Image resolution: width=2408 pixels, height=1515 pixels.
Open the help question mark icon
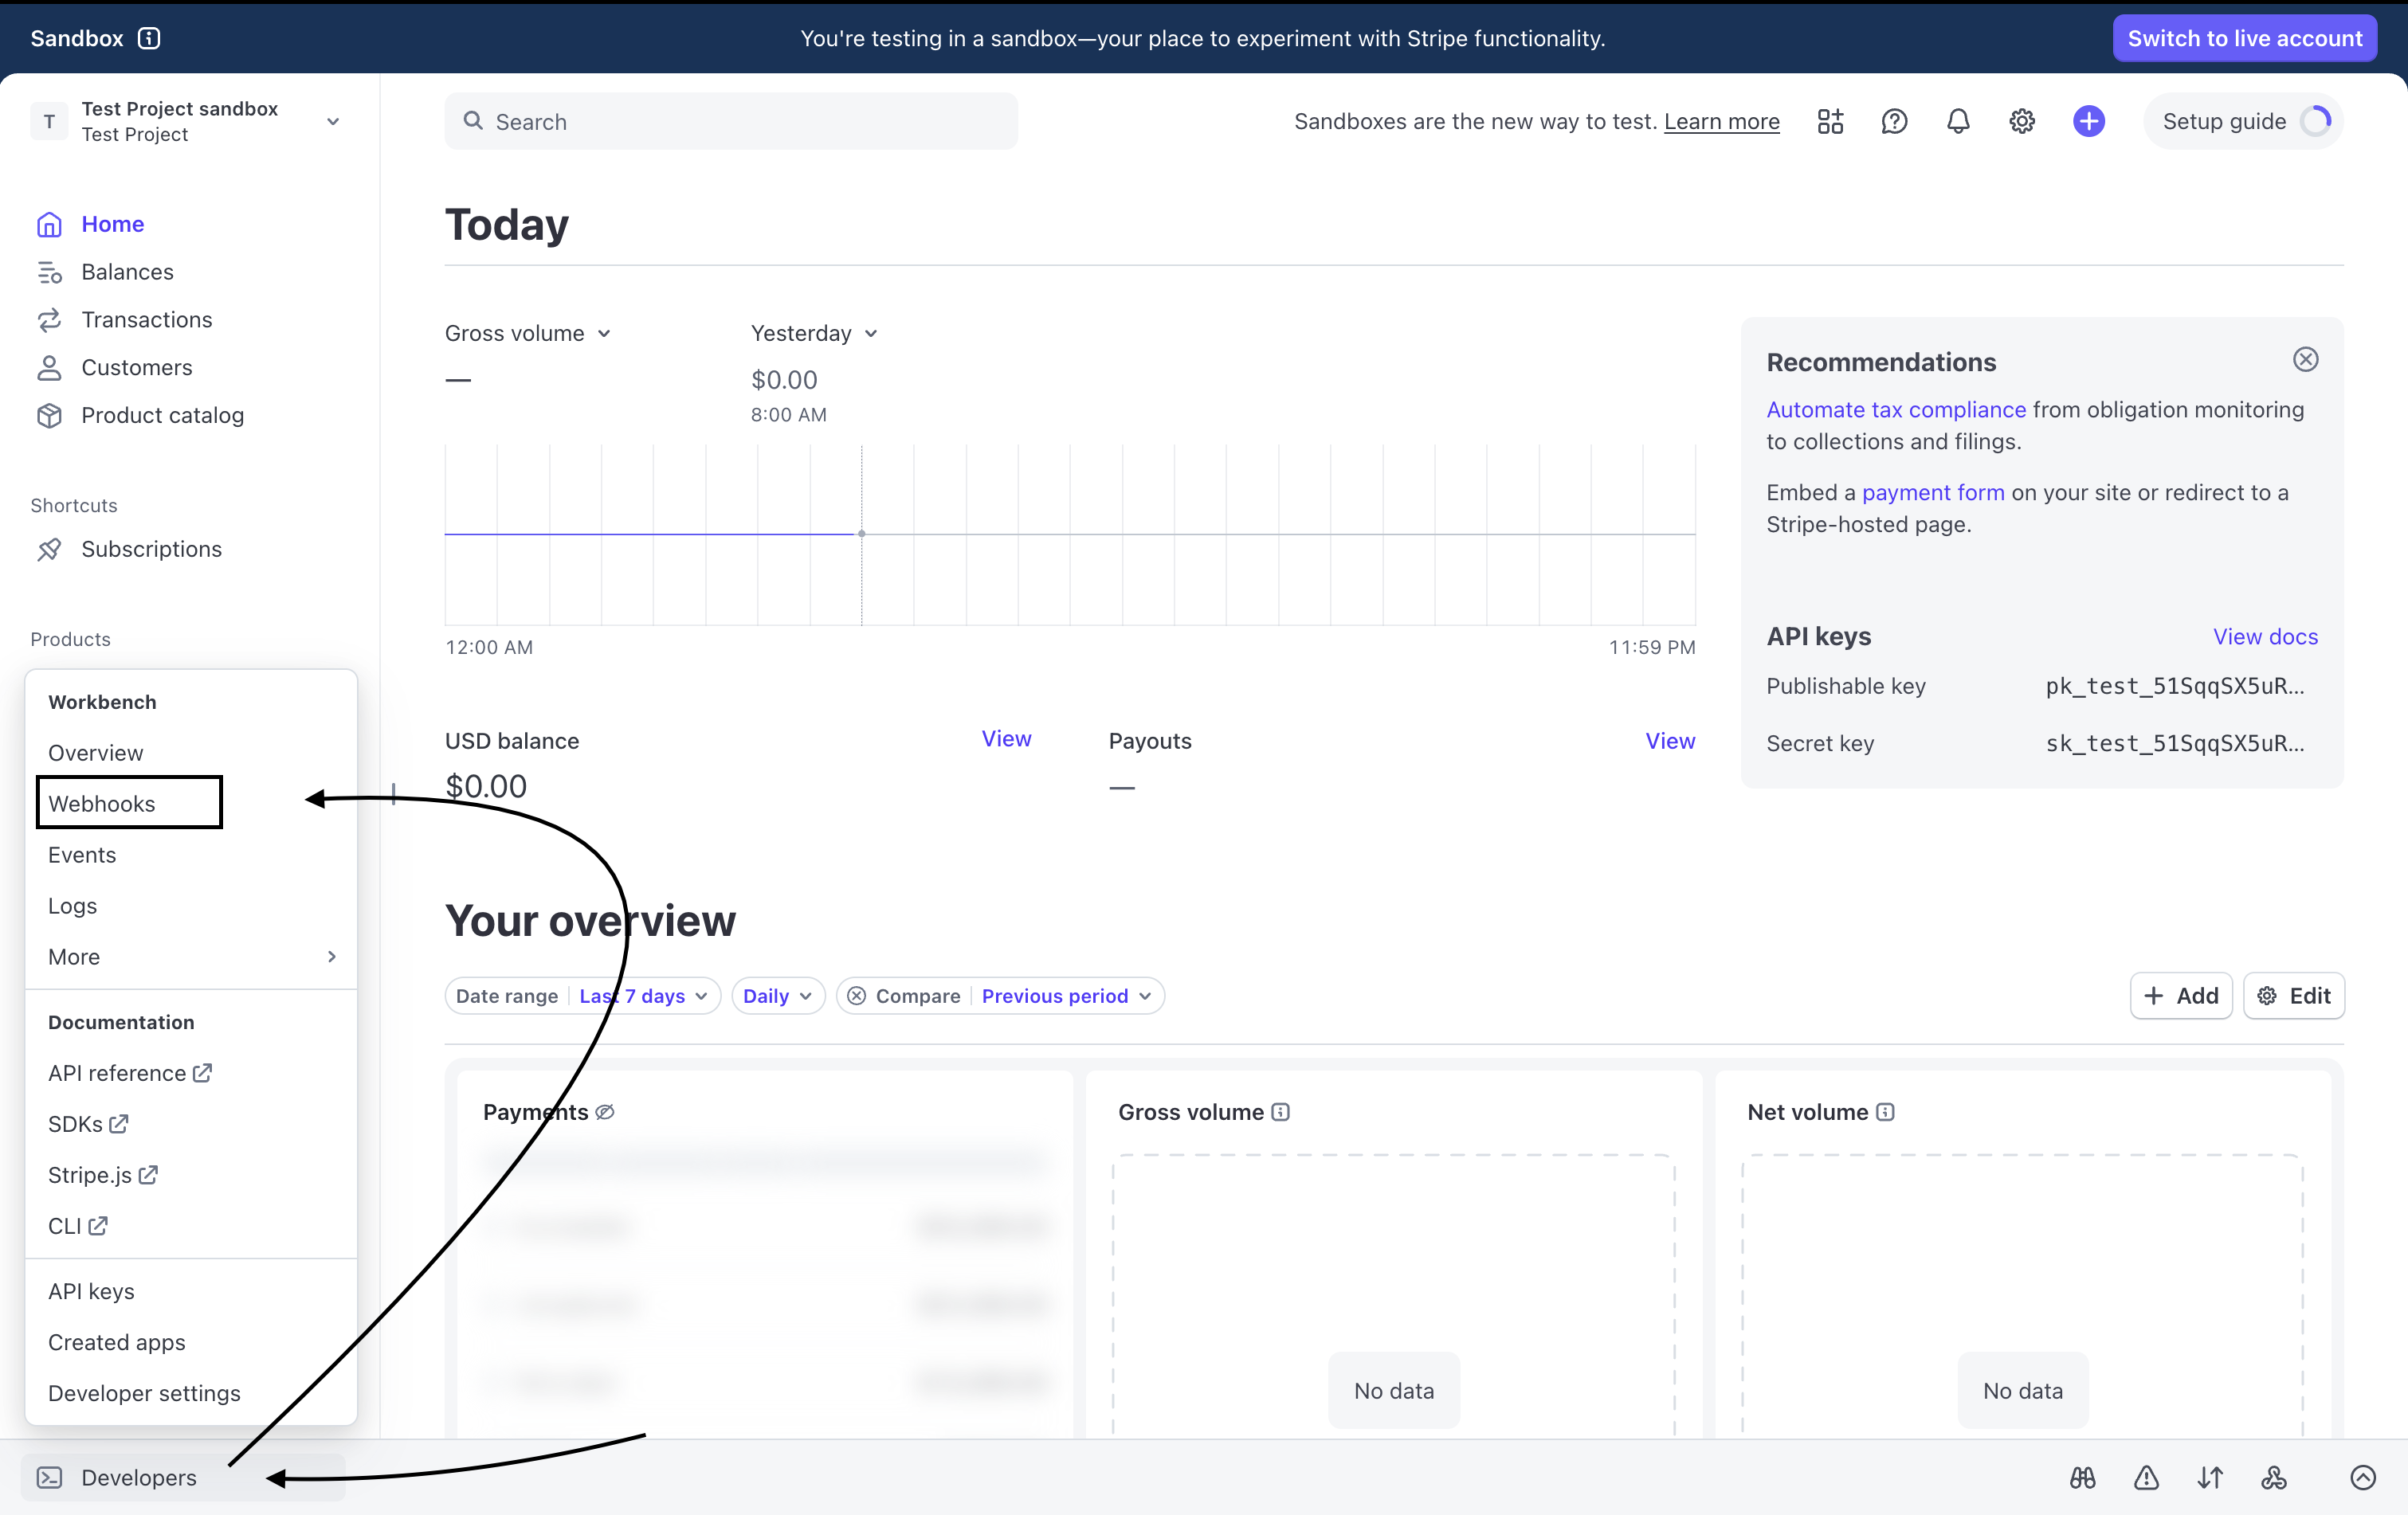(1894, 121)
